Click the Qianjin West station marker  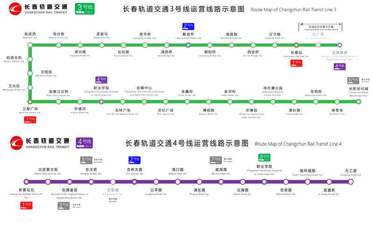point(30,45)
